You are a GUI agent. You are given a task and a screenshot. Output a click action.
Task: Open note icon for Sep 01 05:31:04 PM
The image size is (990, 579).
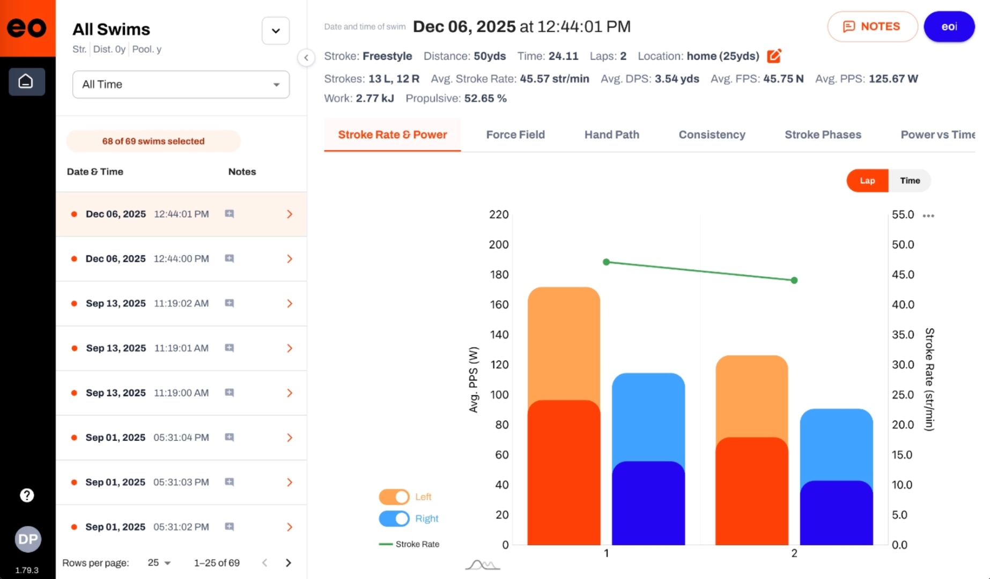click(x=229, y=437)
